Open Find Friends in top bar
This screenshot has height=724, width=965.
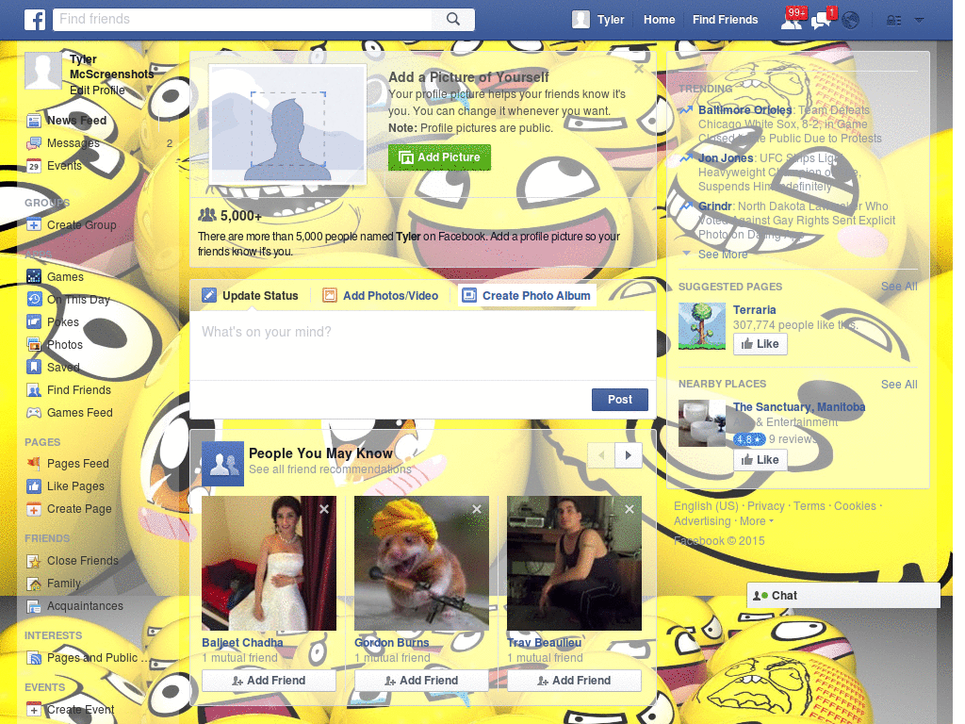725,20
